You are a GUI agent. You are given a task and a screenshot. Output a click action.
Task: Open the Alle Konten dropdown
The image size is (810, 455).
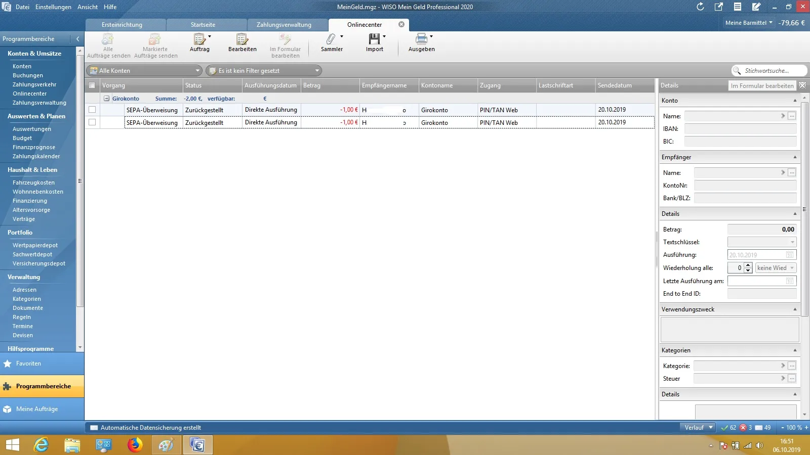click(x=144, y=71)
